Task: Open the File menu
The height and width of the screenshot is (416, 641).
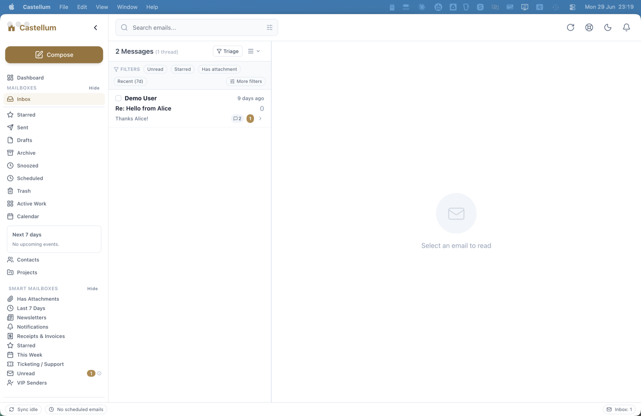Action: pos(64,7)
